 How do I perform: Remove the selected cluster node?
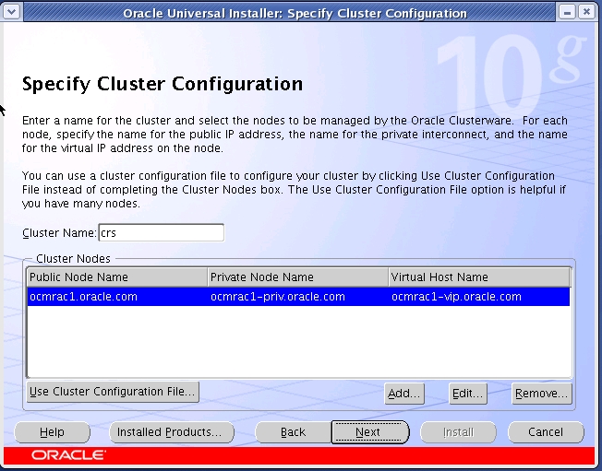pos(542,394)
